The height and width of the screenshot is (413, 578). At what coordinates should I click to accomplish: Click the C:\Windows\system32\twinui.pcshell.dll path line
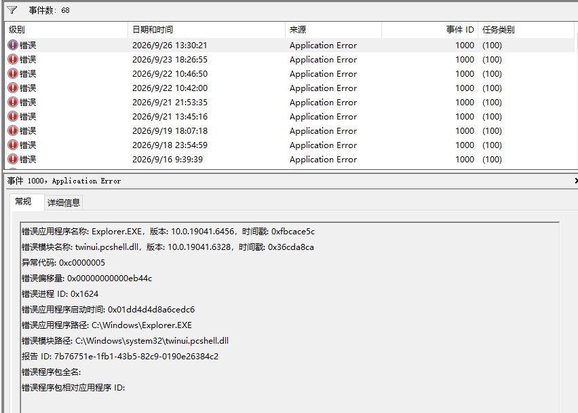126,341
